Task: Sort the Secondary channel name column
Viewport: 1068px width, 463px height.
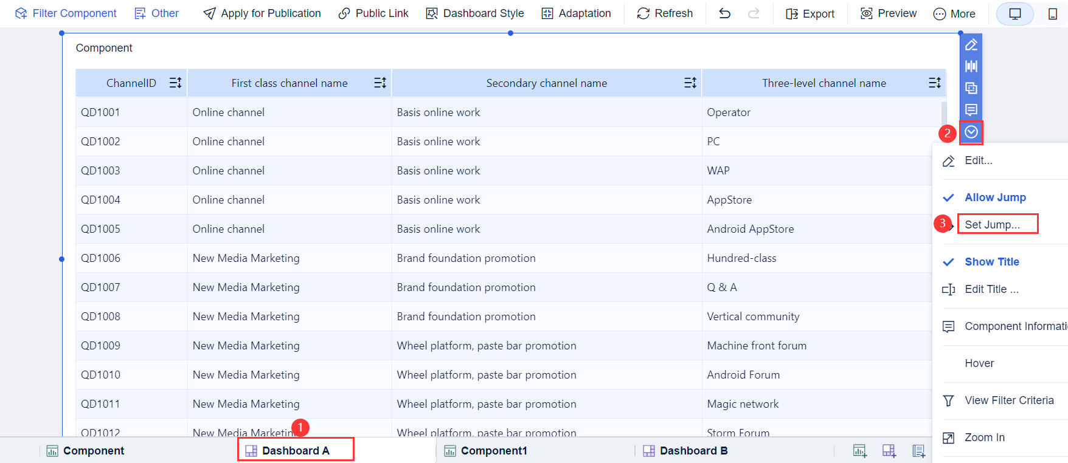Action: (690, 83)
